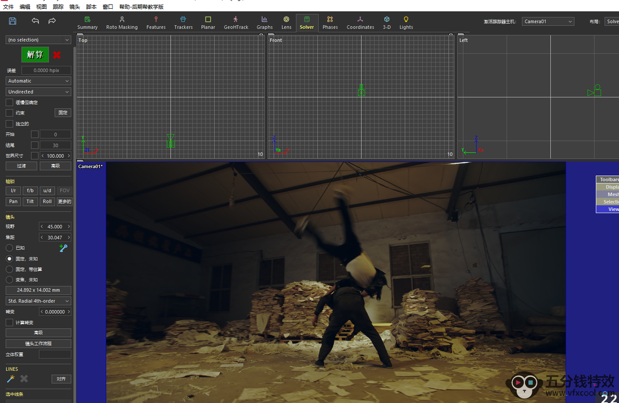Click the key icon with green plus

coord(63,248)
